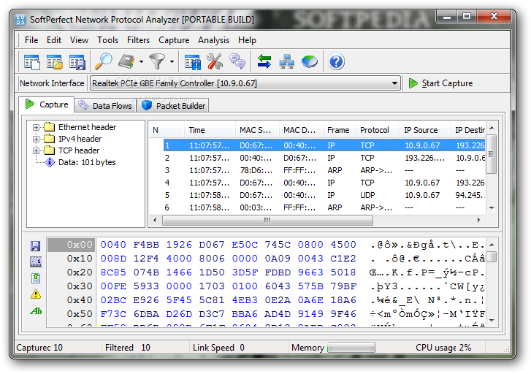Expand the IPv4 header node
Screen dimensions: 531x374
pyautogui.click(x=36, y=139)
